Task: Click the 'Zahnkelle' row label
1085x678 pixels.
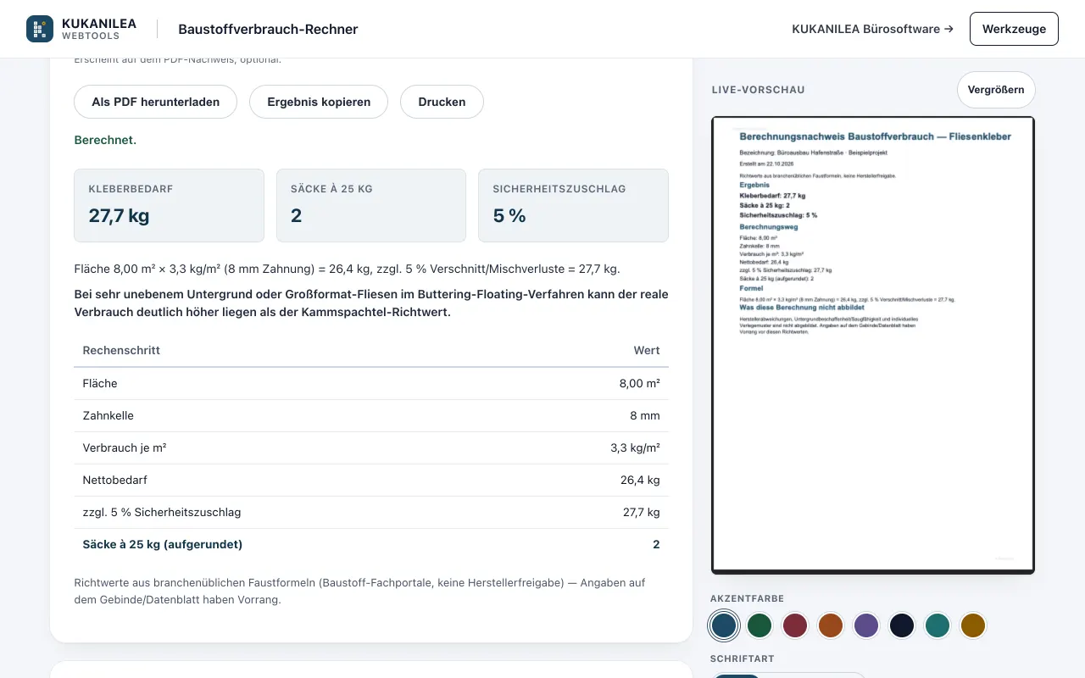Action: [108, 415]
